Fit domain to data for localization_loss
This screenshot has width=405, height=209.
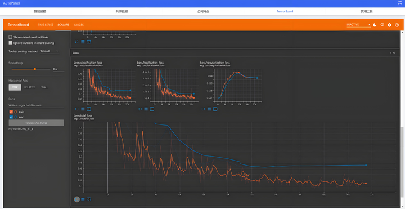(152, 109)
